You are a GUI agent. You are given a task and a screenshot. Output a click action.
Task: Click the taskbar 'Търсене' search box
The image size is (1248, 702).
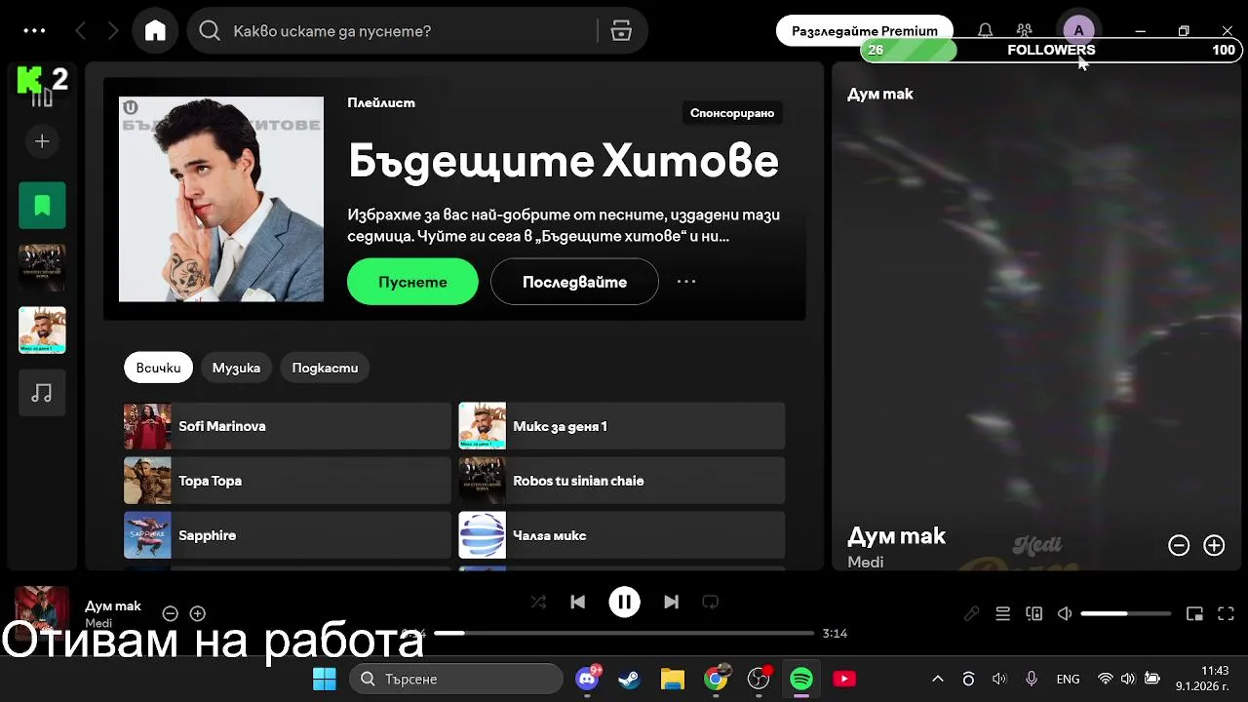coord(456,679)
